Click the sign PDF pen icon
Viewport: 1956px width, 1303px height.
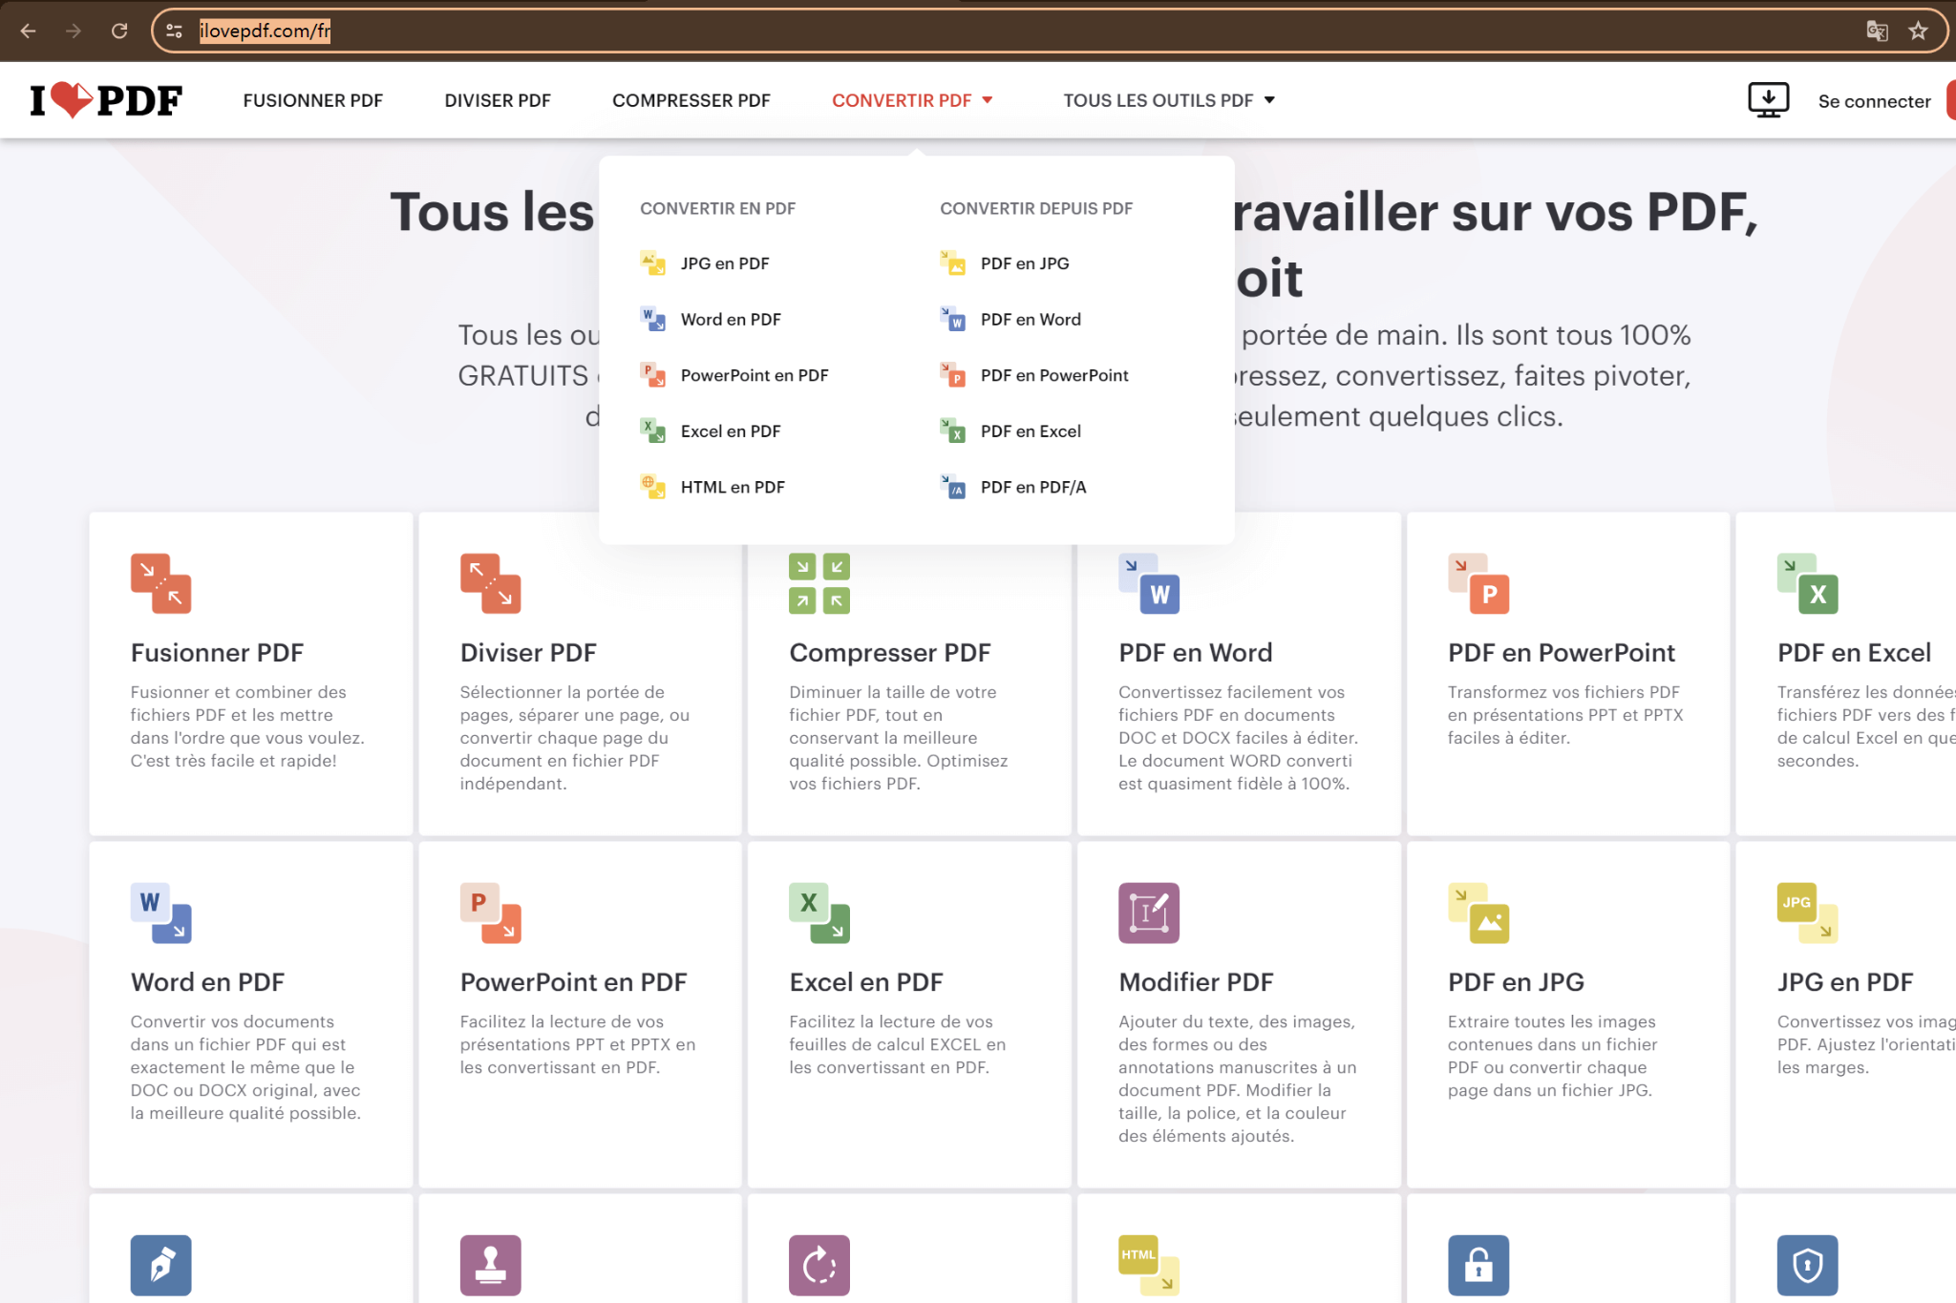160,1265
